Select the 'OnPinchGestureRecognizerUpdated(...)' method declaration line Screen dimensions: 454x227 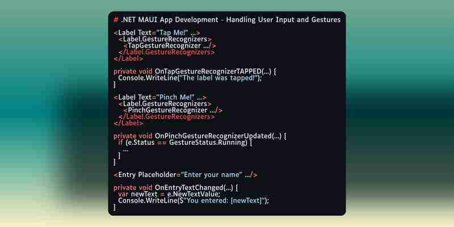coord(200,136)
